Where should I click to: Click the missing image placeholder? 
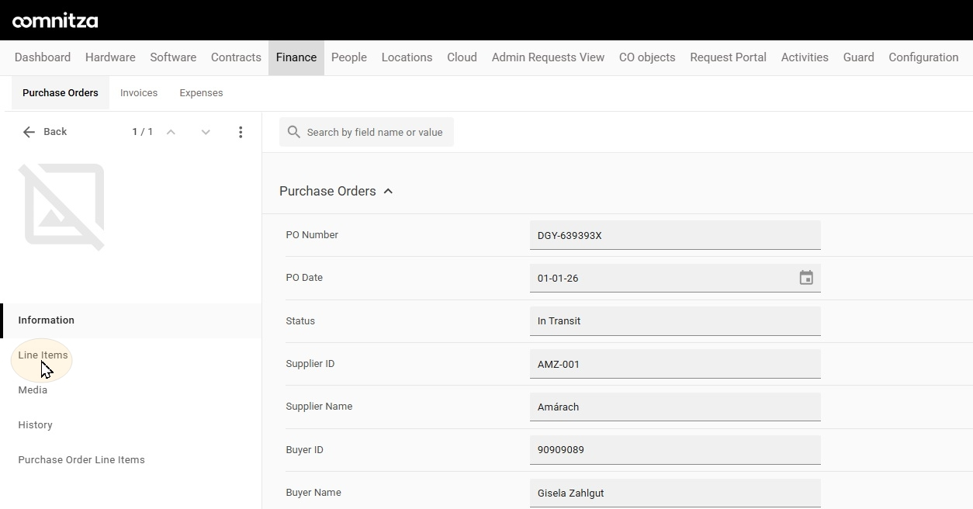(61, 207)
